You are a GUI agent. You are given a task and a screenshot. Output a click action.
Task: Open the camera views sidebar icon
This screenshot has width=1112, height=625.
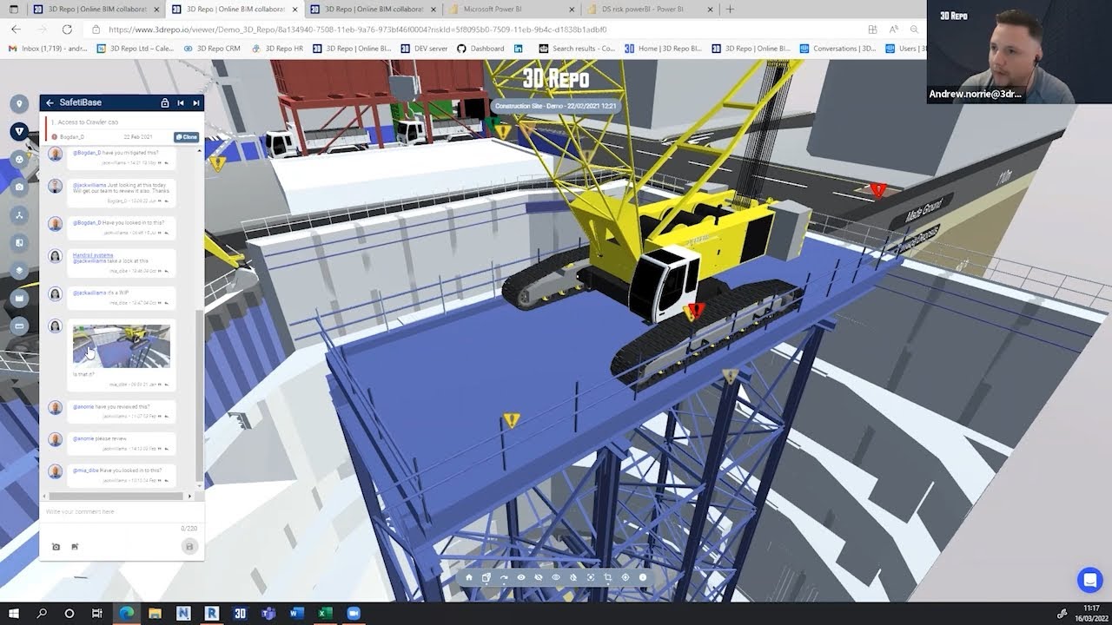click(x=19, y=187)
